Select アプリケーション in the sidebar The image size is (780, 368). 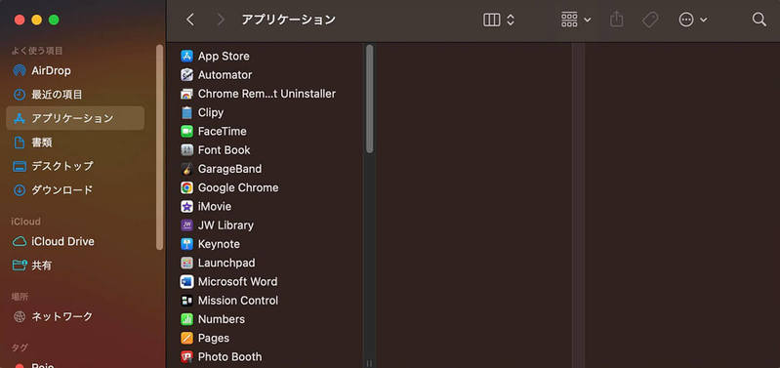click(x=75, y=118)
